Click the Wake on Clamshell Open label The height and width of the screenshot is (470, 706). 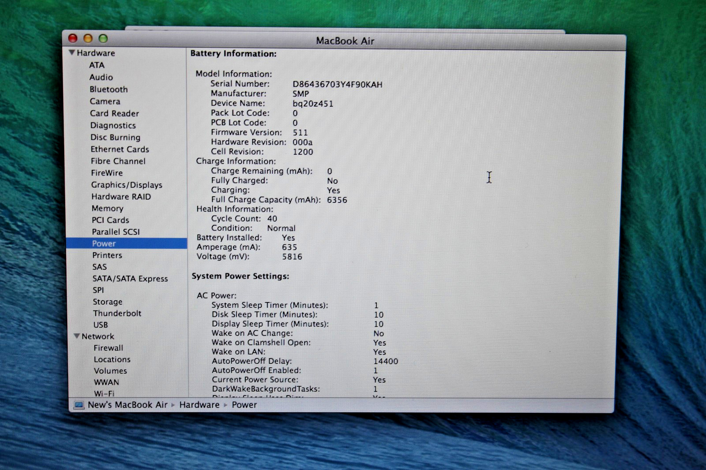[261, 343]
